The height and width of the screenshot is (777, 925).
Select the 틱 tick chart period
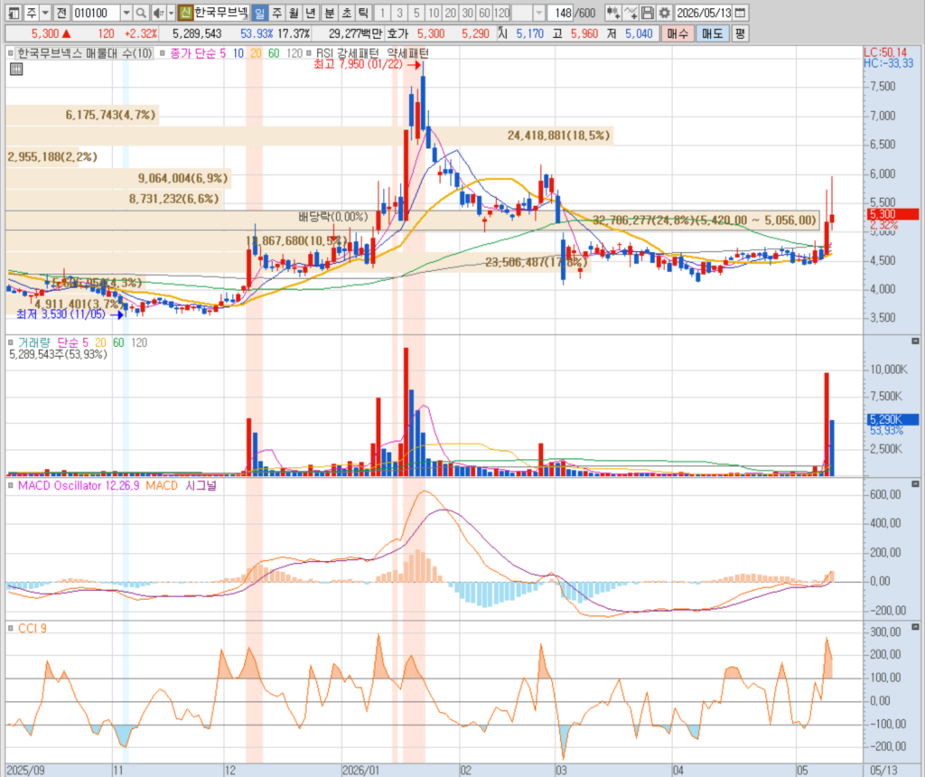[363, 13]
